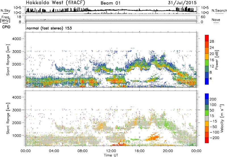Click the '50' value on the Velocity colorbar
Viewport: 227px width, 157px height.
(x=212, y=110)
